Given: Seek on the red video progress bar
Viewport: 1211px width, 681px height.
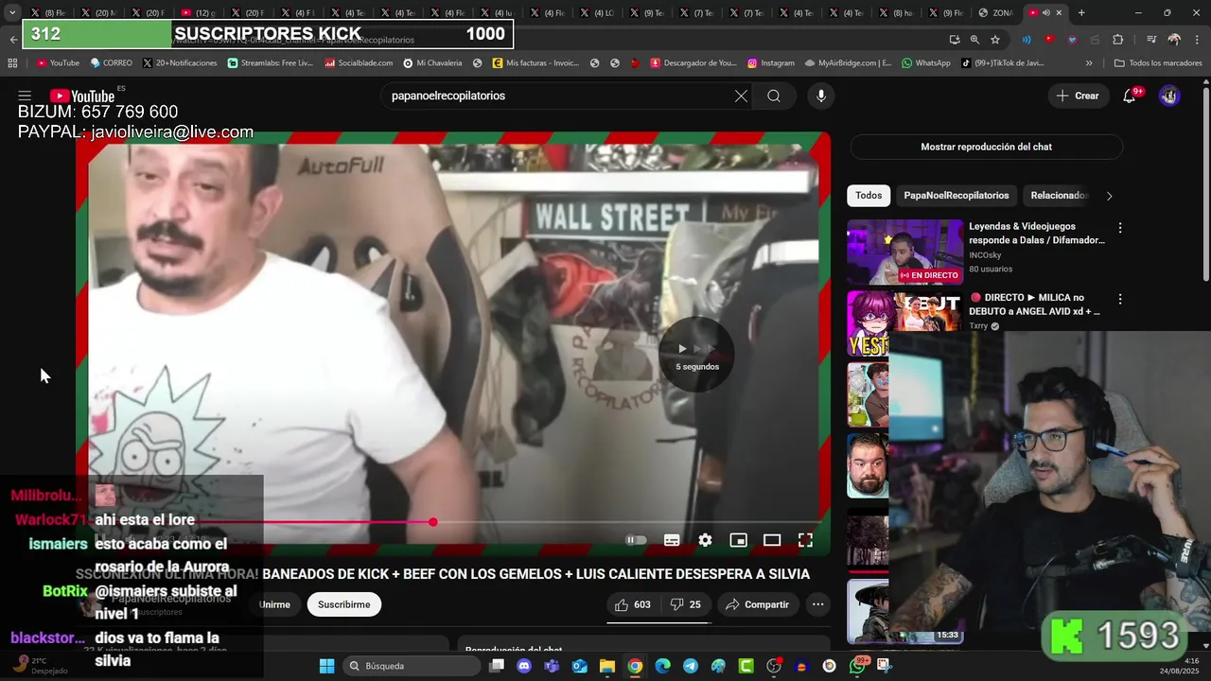Looking at the screenshot, I should tap(453, 522).
